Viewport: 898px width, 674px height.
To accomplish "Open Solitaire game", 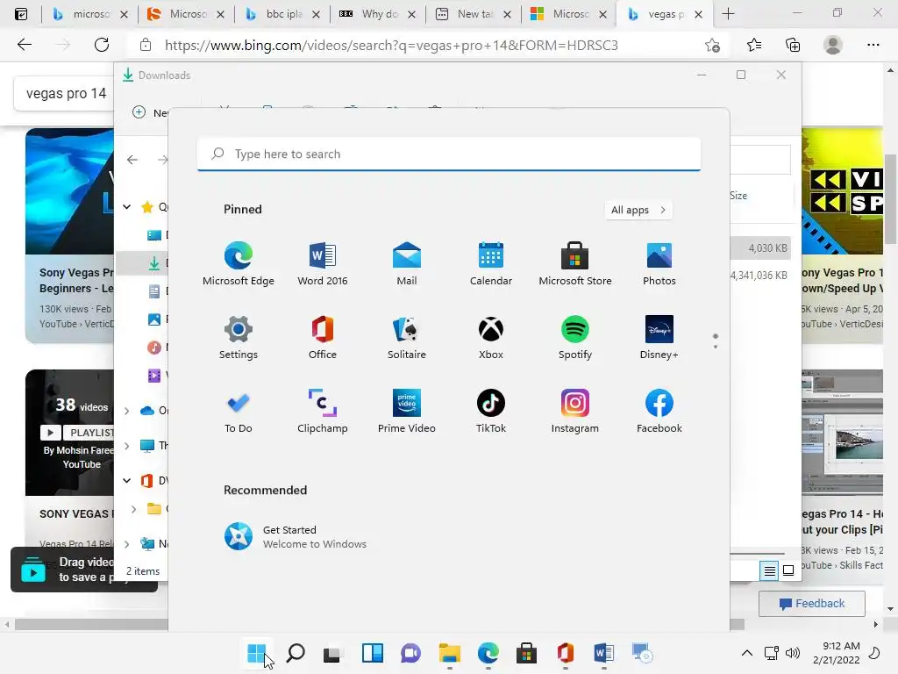I will coord(407,338).
